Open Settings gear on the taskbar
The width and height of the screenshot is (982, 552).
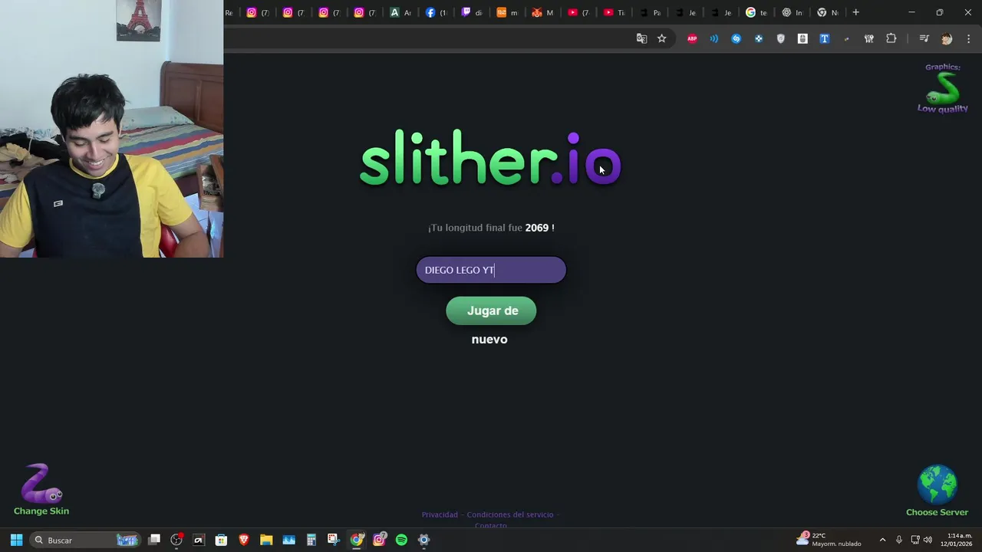[x=423, y=540]
